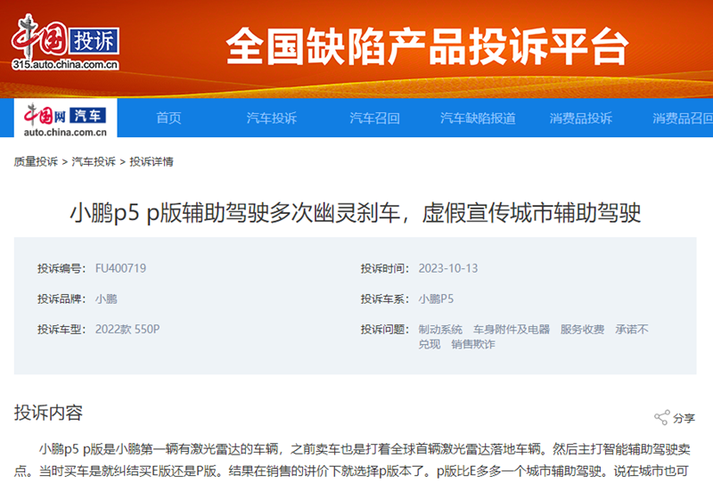Open 汽车缺陷报道 navigation item
The height and width of the screenshot is (483, 713).
[478, 119]
